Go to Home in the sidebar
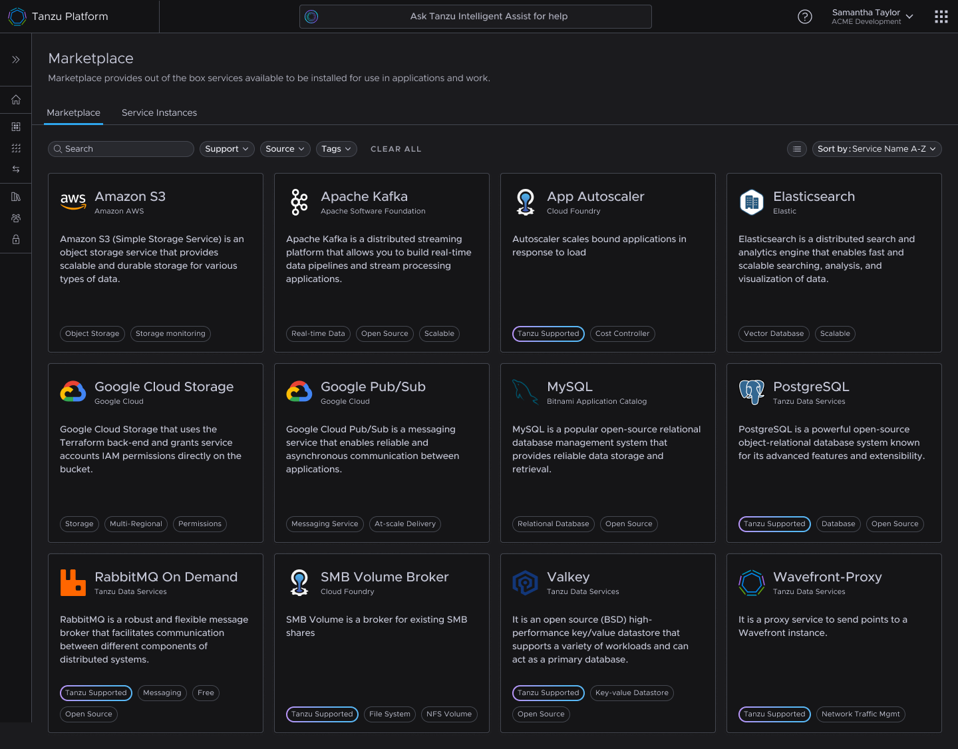The image size is (958, 749). point(16,100)
